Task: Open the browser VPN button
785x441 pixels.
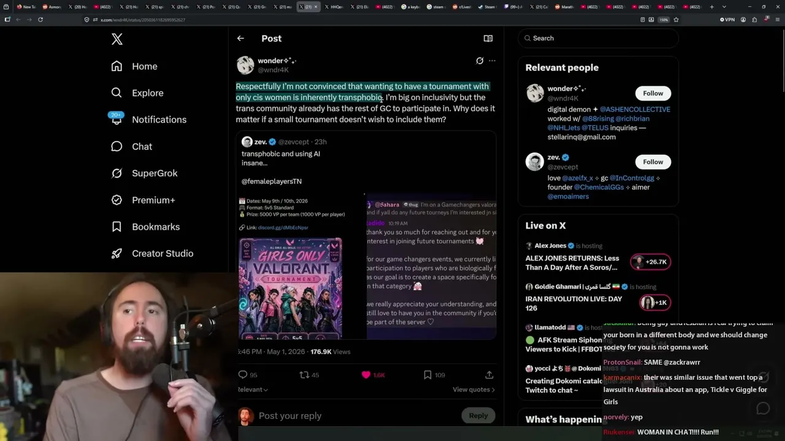Action: tap(727, 20)
